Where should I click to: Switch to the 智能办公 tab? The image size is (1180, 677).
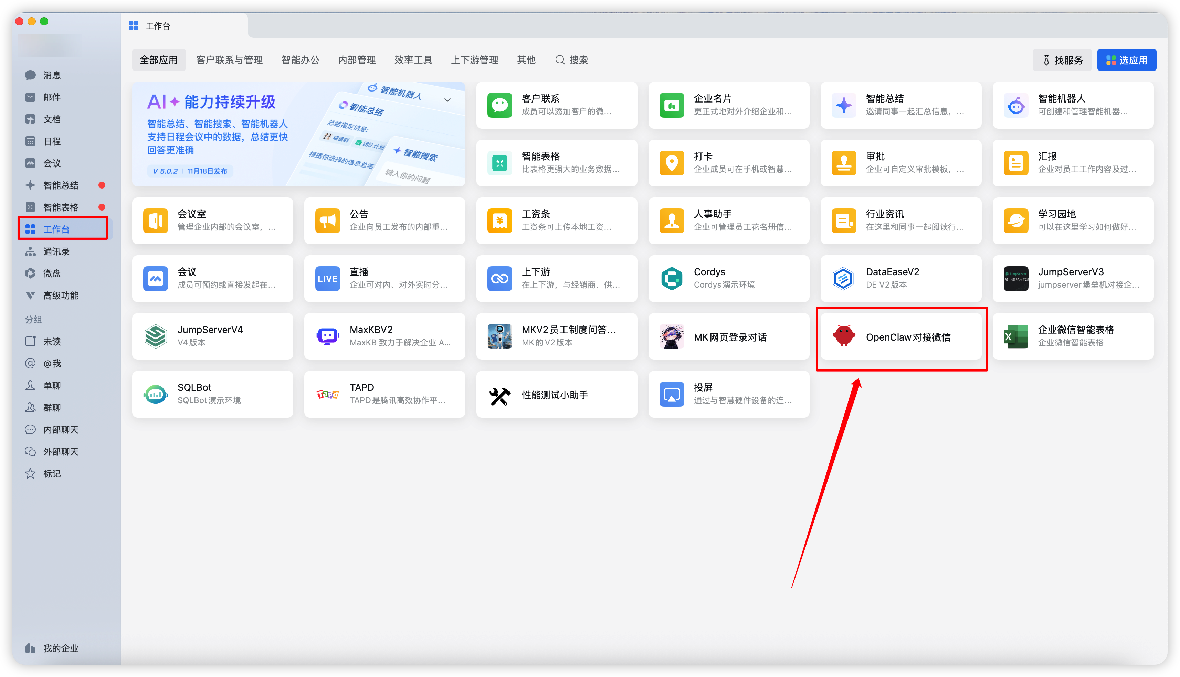300,60
